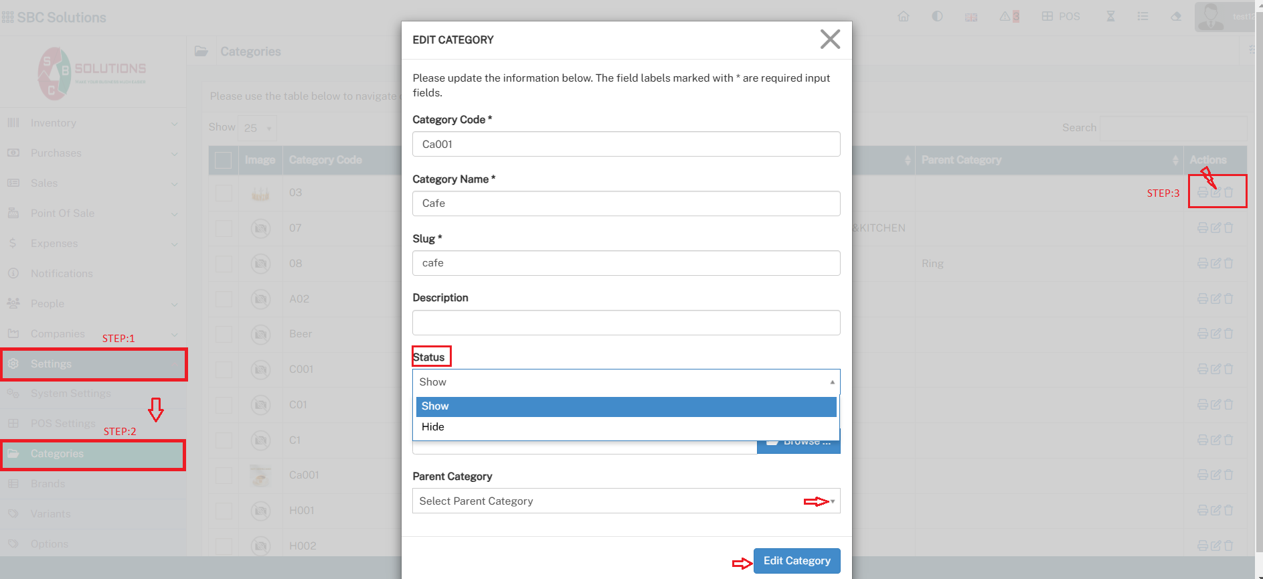
Task: Open the Settings sidebar menu item
Action: (x=51, y=364)
